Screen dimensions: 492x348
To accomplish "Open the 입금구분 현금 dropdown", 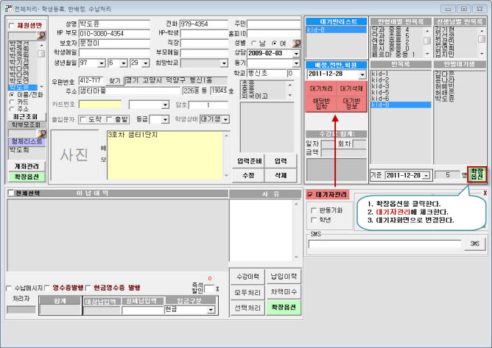I will pyautogui.click(x=210, y=310).
